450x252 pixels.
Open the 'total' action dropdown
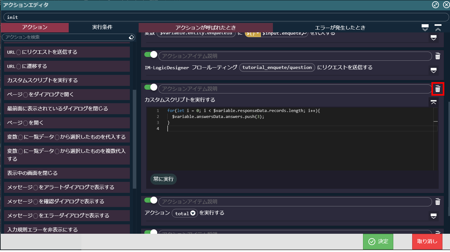[x=192, y=213]
